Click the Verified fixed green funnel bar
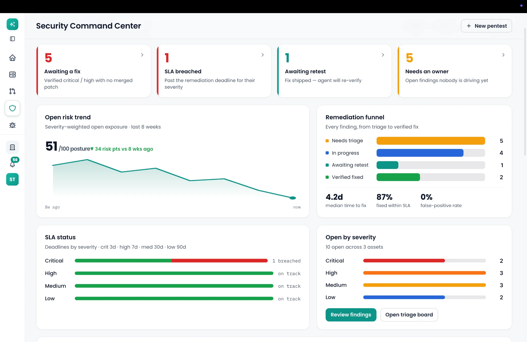The image size is (527, 342). click(398, 177)
